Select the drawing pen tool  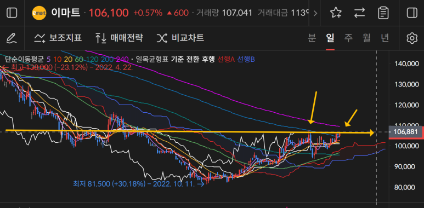click(x=12, y=38)
